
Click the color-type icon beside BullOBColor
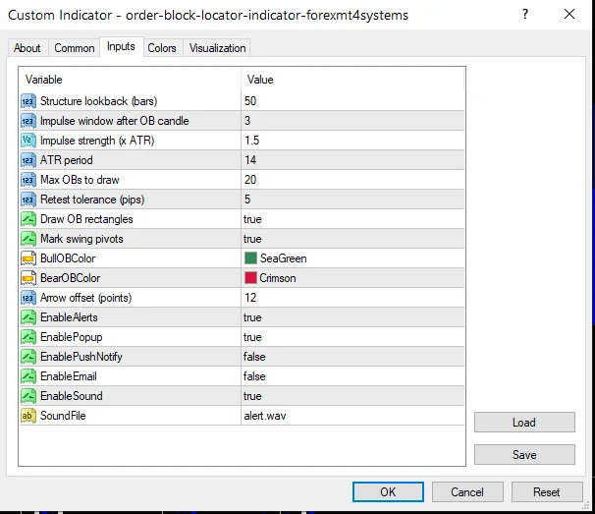click(28, 258)
